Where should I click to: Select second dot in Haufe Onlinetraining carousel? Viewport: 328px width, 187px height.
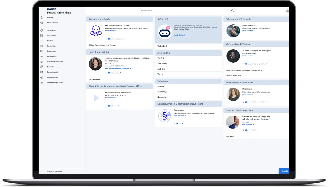pyautogui.click(x=111, y=73)
